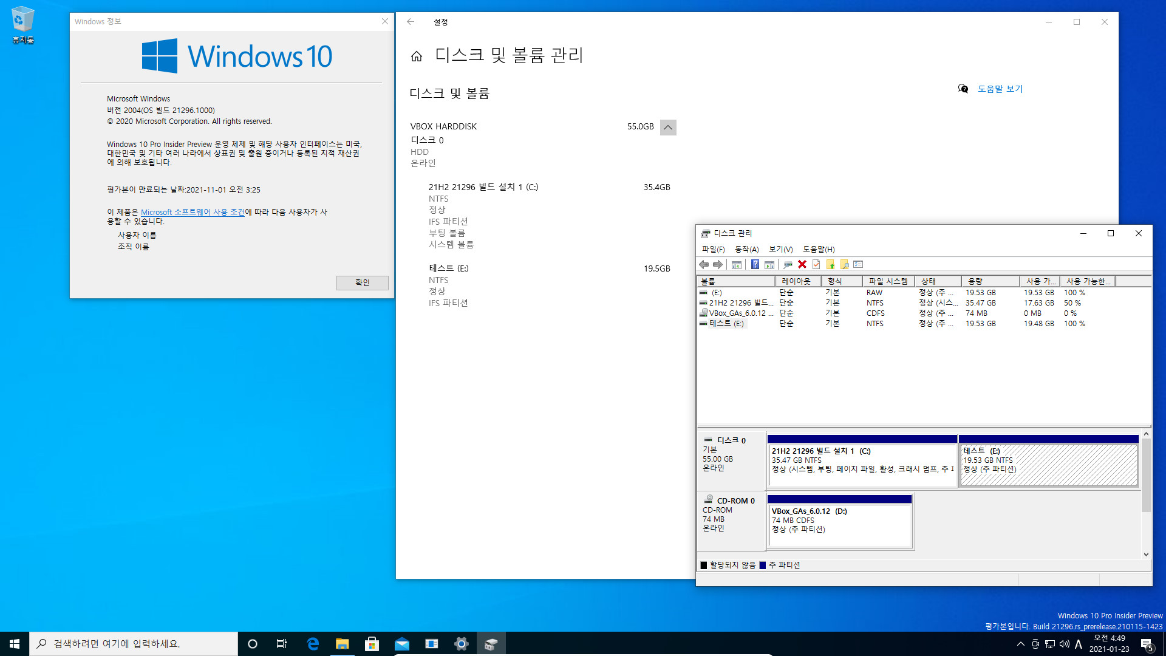
Task: Click the properties checkmark page icon
Action: pyautogui.click(x=816, y=265)
